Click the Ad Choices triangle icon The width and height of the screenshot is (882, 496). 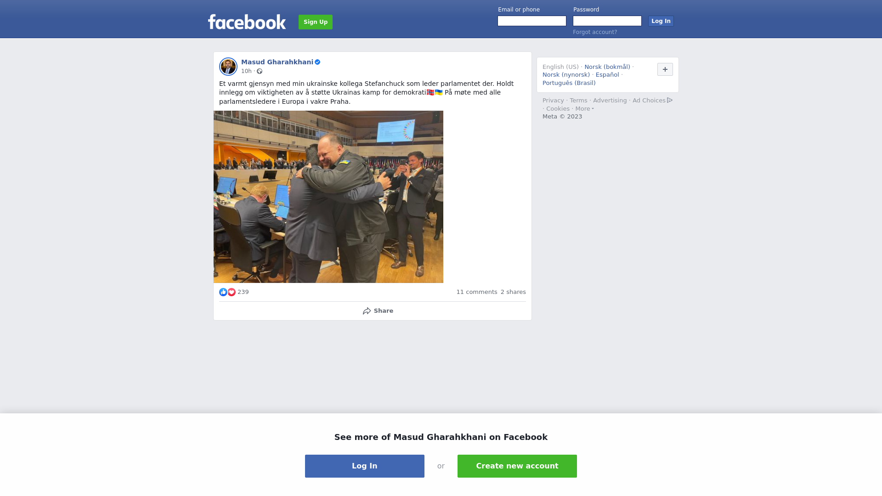670,100
